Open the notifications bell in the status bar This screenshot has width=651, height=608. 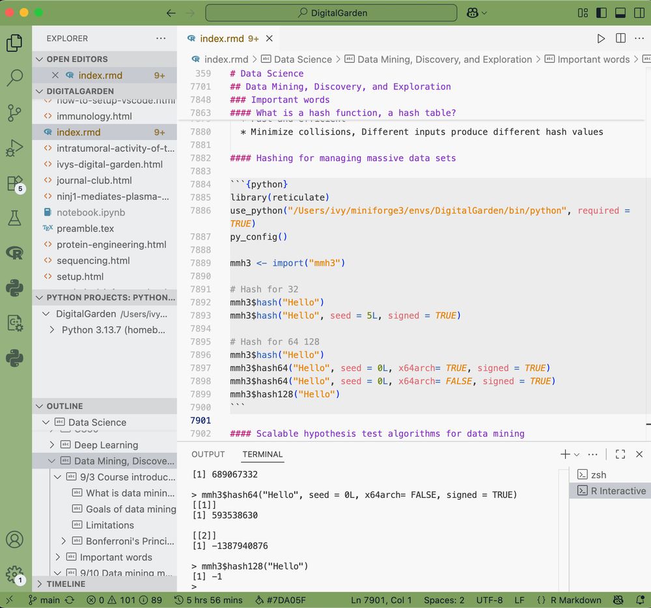point(641,600)
